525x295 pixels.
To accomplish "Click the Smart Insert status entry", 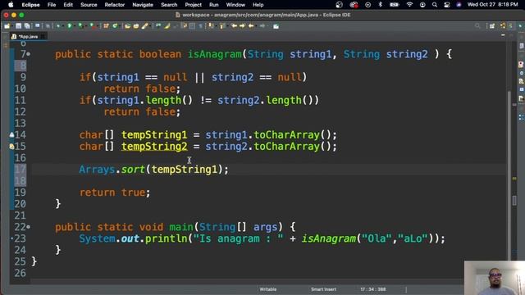I will pyautogui.click(x=323, y=289).
